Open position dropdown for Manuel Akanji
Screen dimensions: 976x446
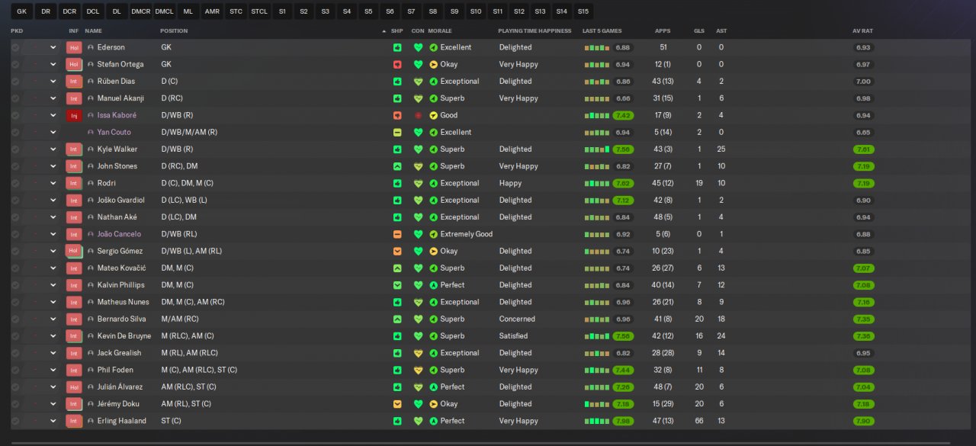point(53,98)
